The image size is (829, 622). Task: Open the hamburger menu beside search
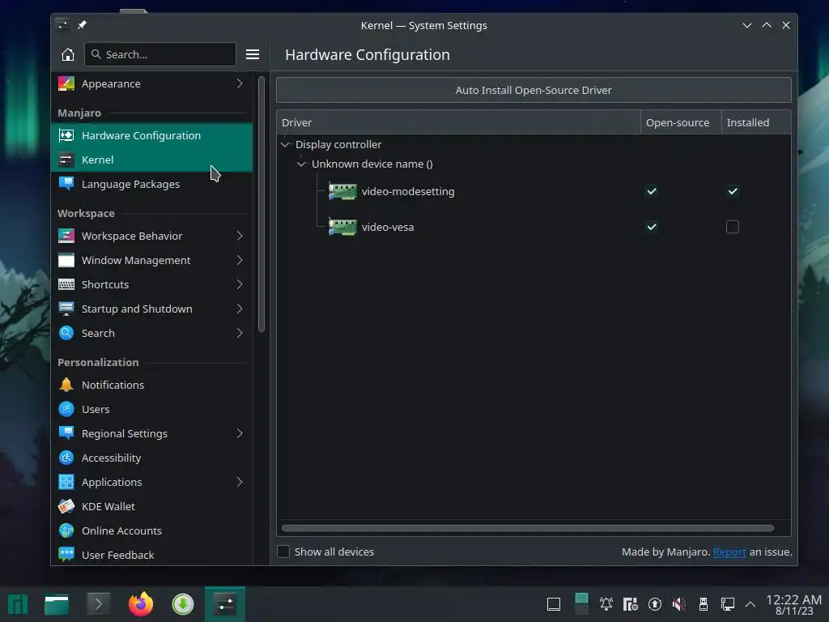pyautogui.click(x=253, y=54)
